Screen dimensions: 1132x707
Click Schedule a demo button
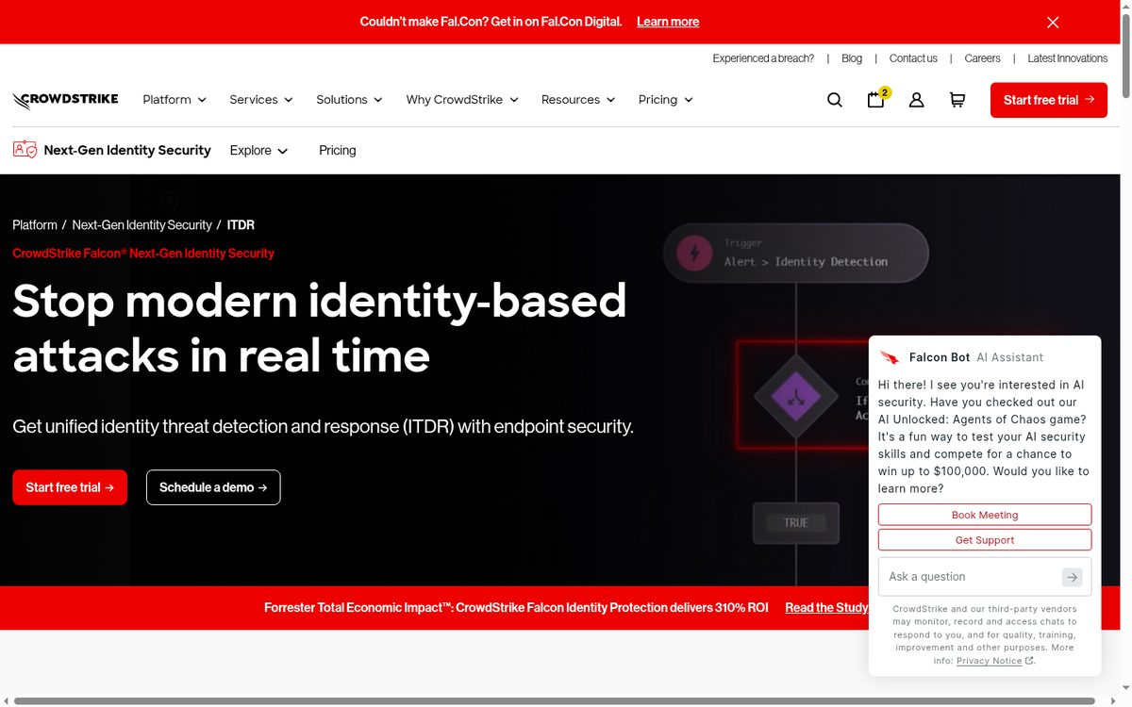pos(213,487)
